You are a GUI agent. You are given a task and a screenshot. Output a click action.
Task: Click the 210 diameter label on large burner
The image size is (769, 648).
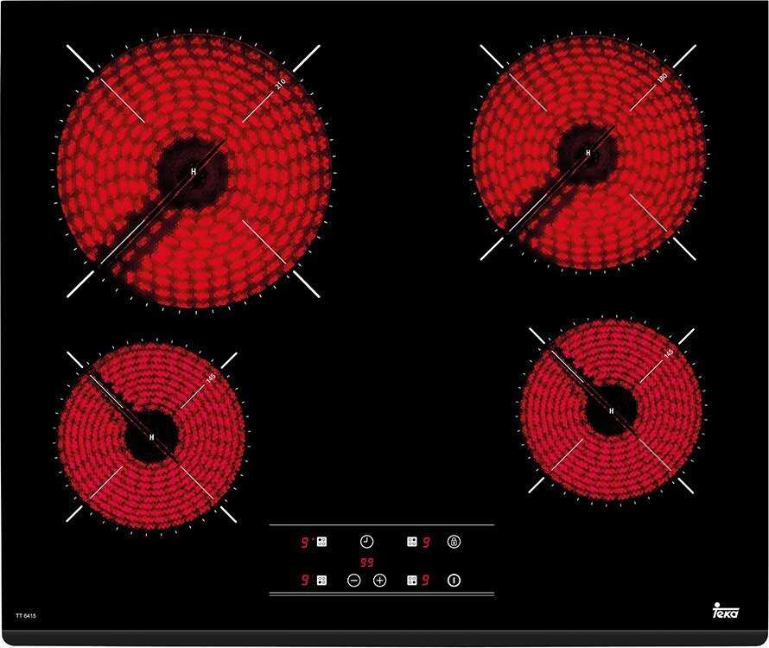[x=280, y=84]
